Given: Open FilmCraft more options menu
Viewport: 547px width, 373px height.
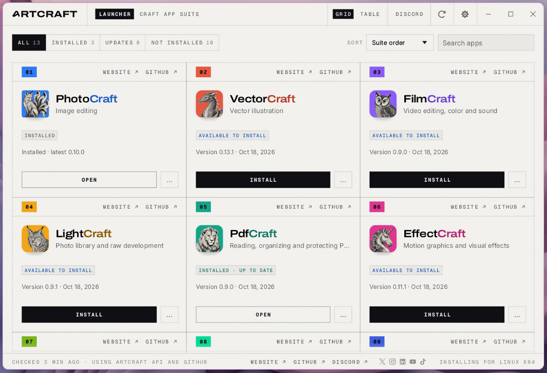Looking at the screenshot, I should click(x=517, y=180).
